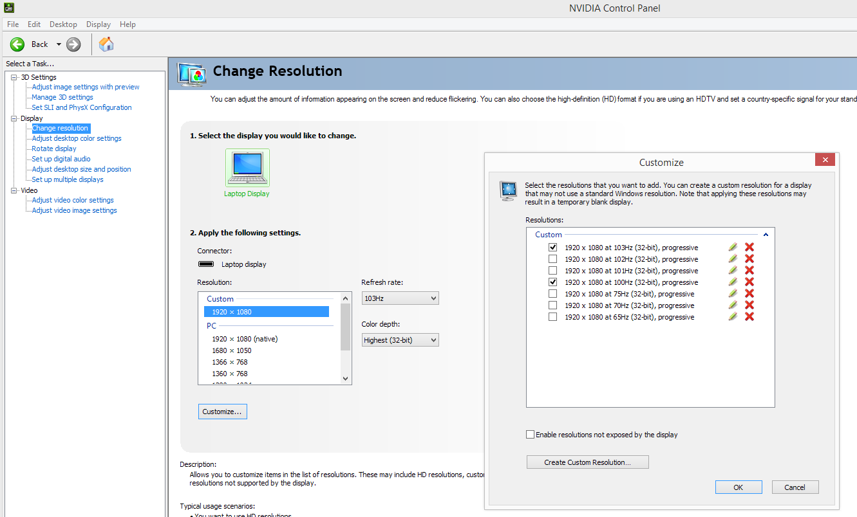Image resolution: width=857 pixels, height=517 pixels.
Task: Open Manage 3D settings
Action: point(62,97)
